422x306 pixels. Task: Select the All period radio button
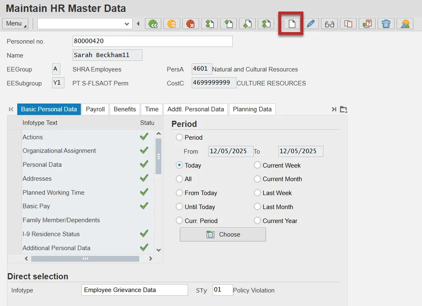[x=179, y=179]
